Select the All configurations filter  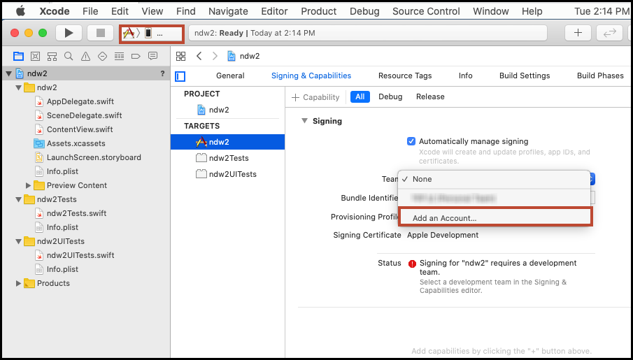[x=360, y=97]
